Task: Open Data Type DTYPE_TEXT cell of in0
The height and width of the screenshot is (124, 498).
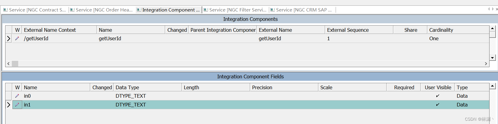Action: tap(131, 96)
